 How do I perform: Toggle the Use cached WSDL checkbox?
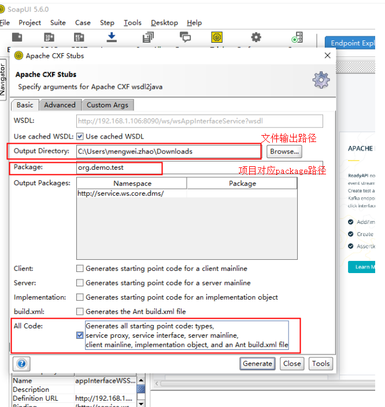(80, 136)
